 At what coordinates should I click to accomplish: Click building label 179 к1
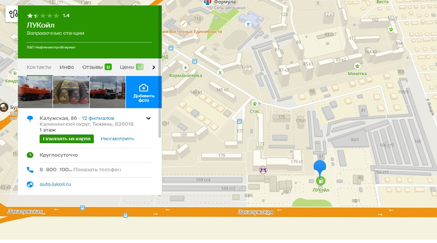tap(296, 162)
